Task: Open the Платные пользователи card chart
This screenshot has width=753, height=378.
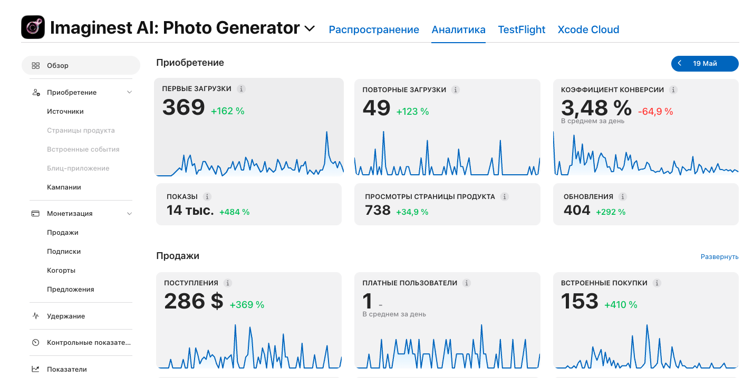Action: pyautogui.click(x=447, y=345)
